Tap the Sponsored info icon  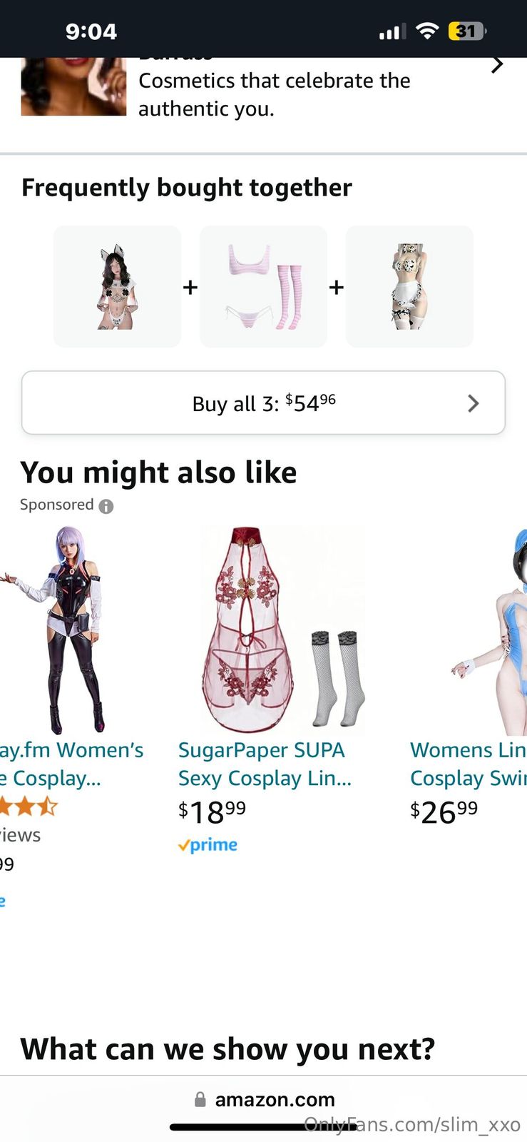pos(106,506)
